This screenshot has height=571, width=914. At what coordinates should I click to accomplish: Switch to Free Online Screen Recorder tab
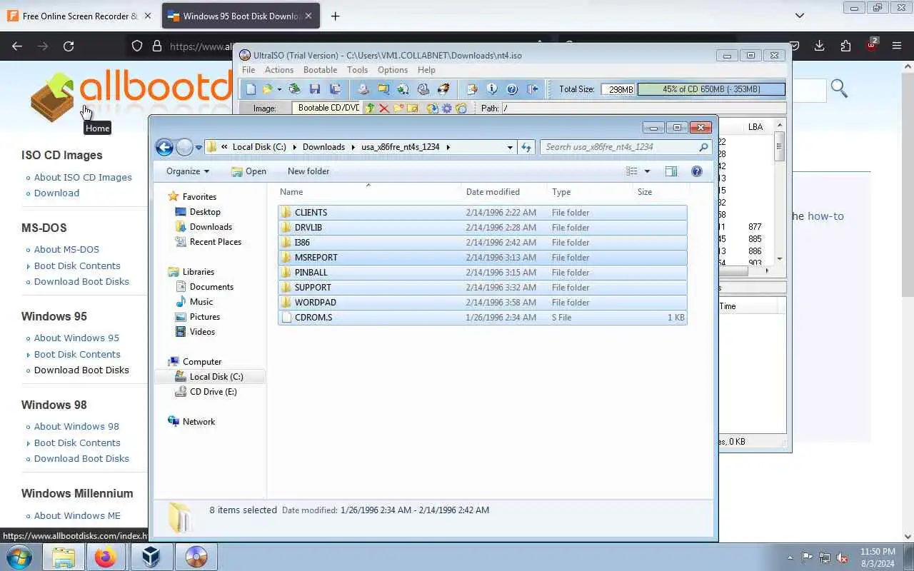81,16
